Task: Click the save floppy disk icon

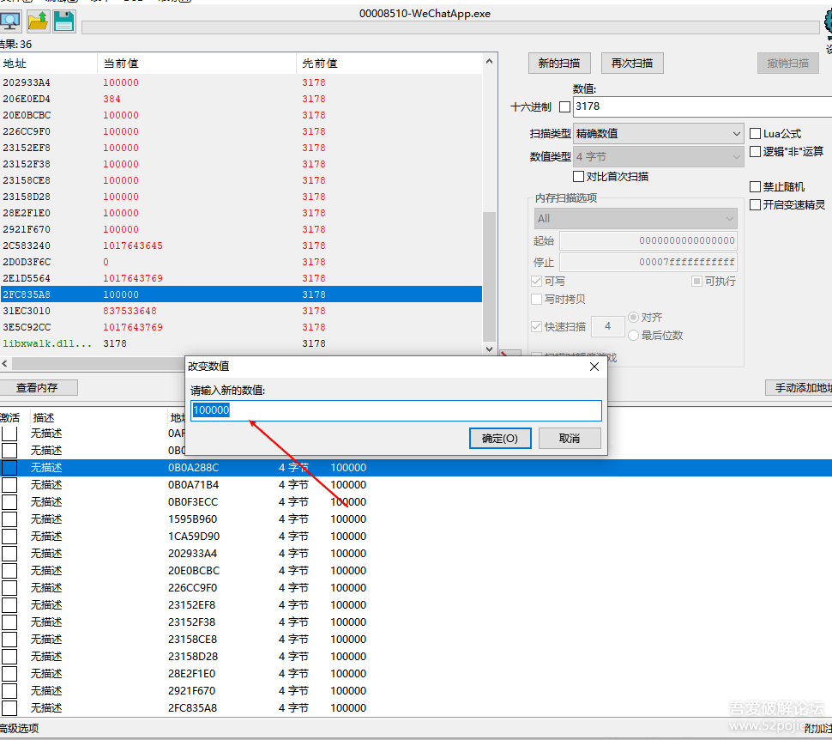Action: tap(64, 21)
